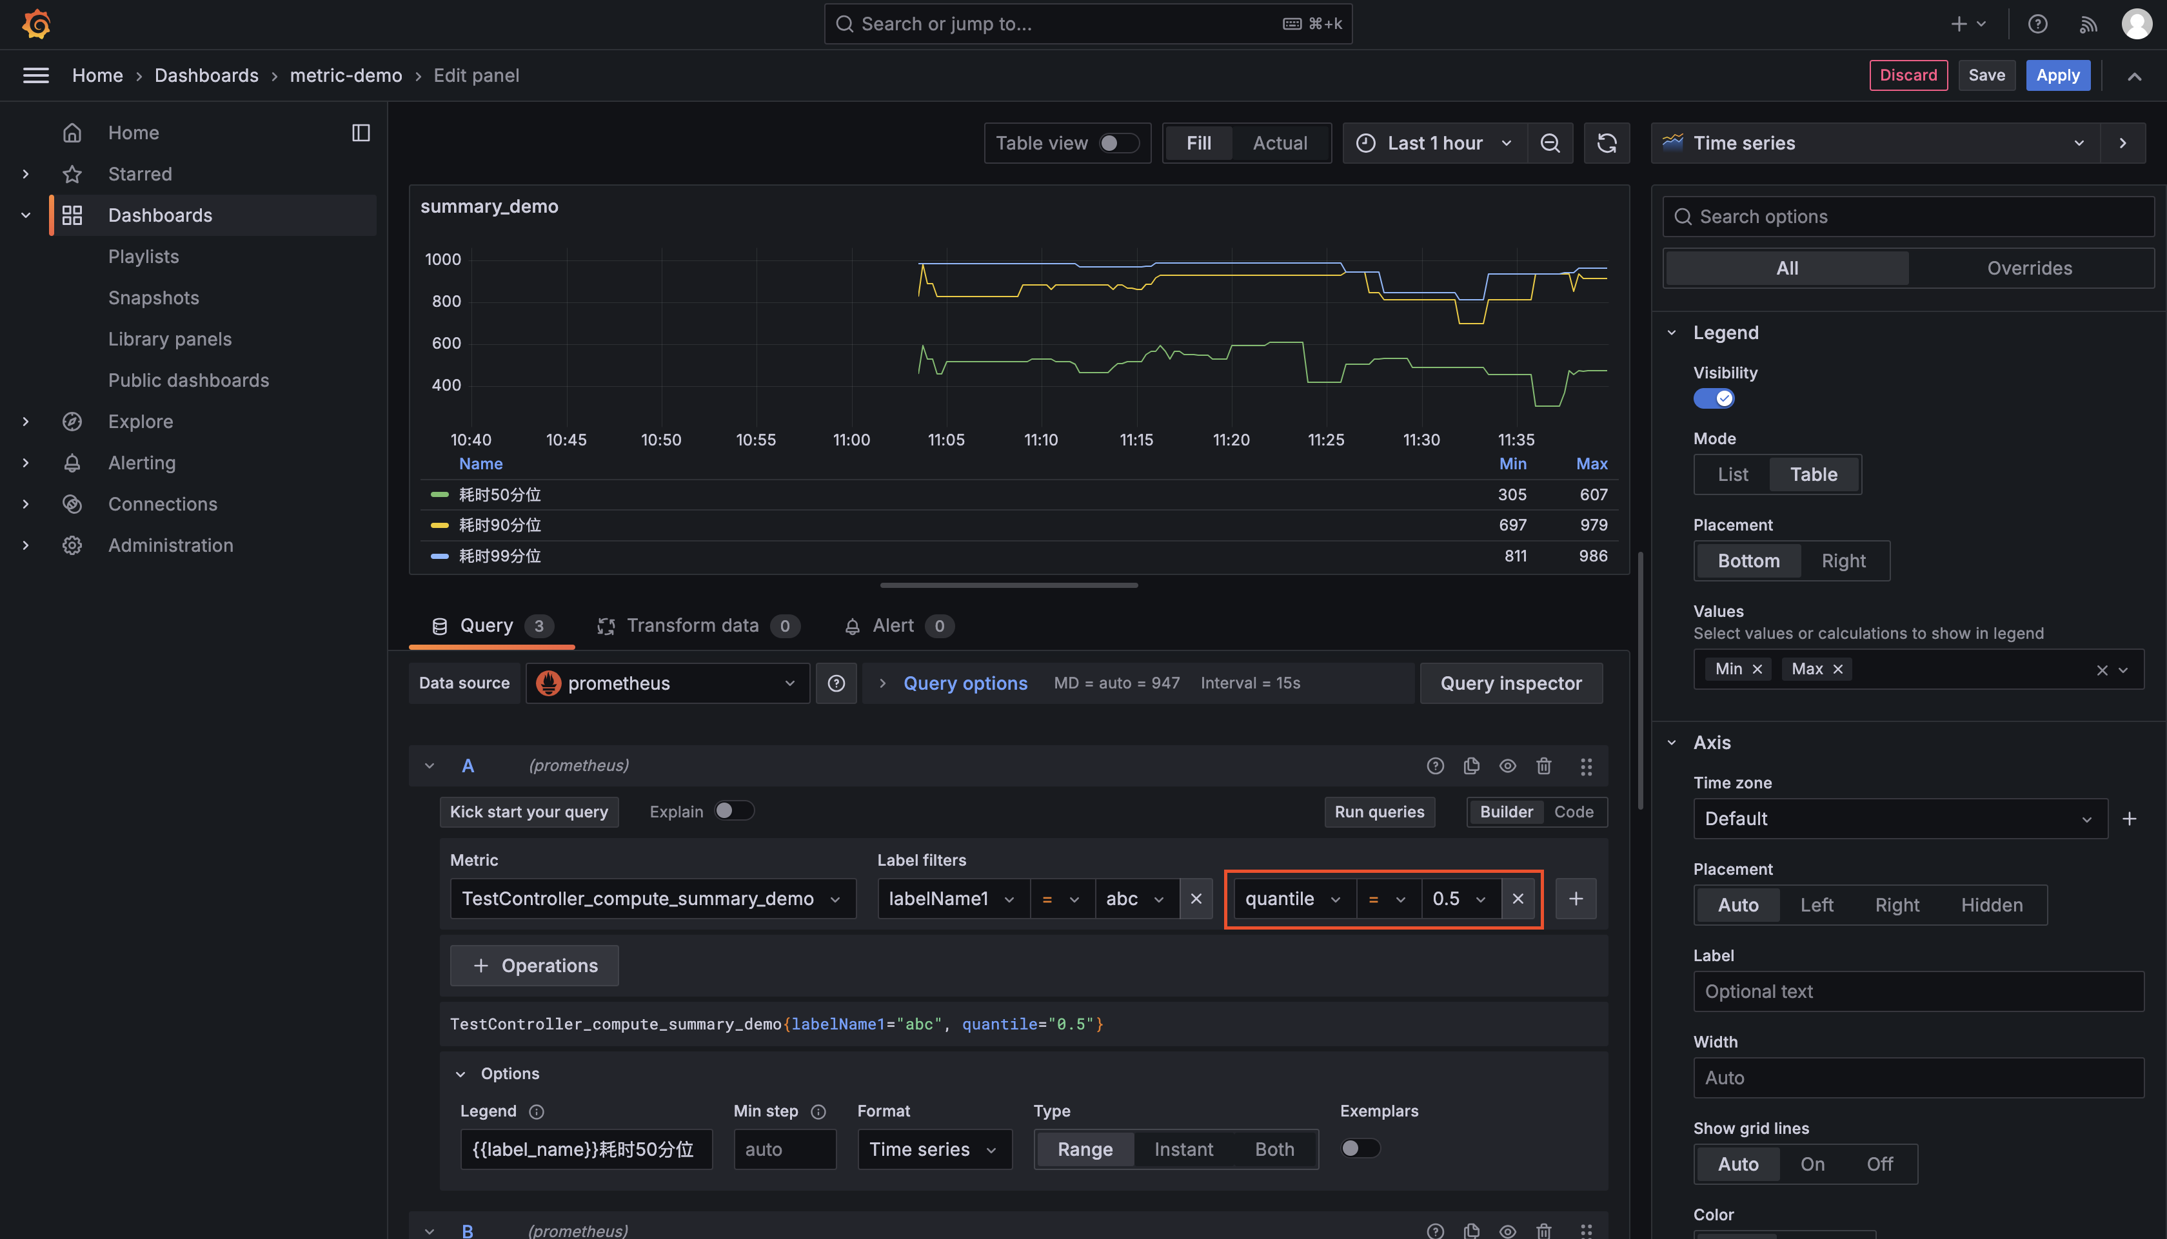This screenshot has width=2167, height=1239.
Task: Click the plus add new icon
Action: (1969, 24)
